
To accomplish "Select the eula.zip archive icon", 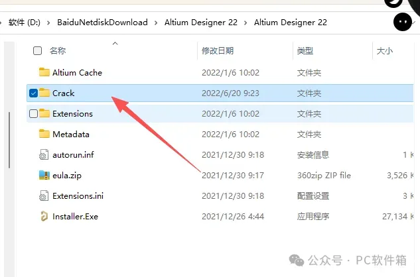I will tap(44, 175).
